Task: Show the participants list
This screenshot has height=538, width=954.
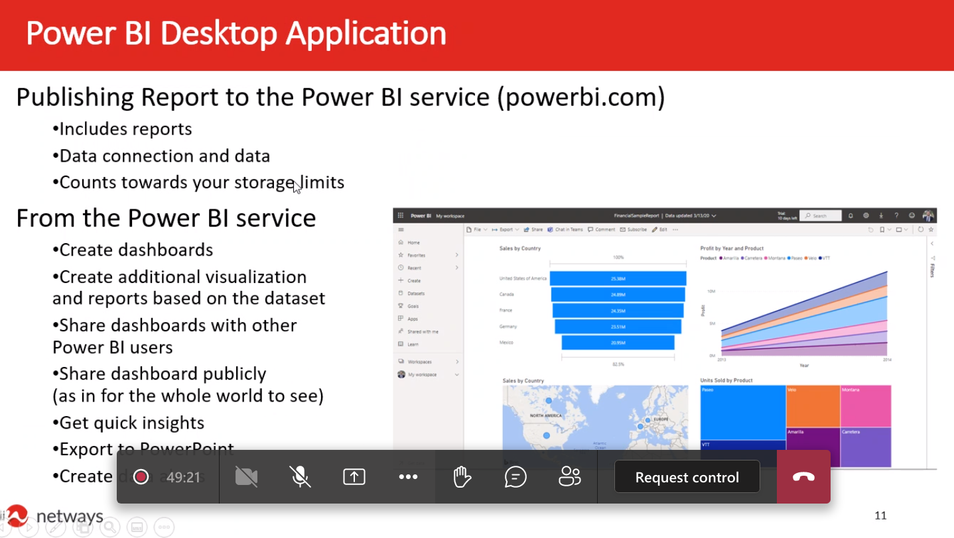Action: (569, 477)
